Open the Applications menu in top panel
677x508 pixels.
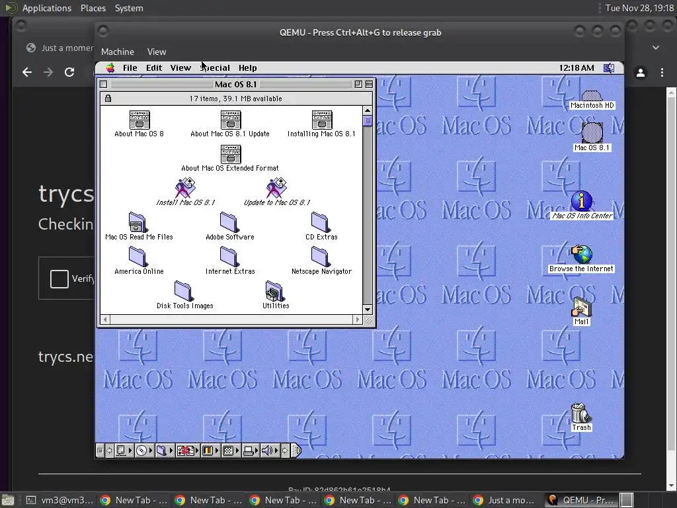(47, 8)
